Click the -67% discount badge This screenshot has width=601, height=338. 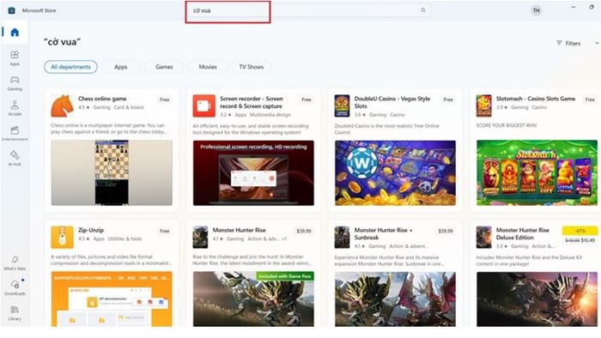pos(580,231)
